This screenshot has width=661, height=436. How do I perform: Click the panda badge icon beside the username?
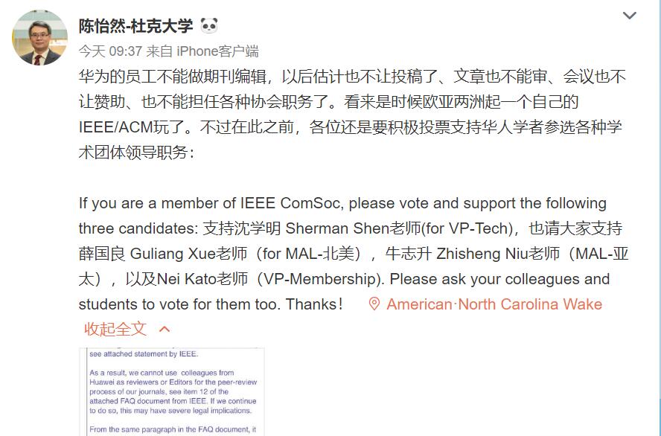click(209, 26)
